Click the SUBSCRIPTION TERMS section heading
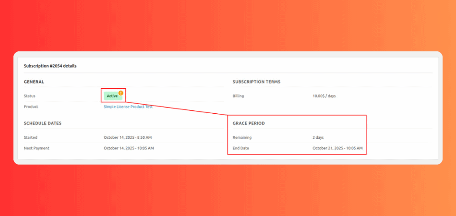Screen dimensions: 456x216 point(256,82)
